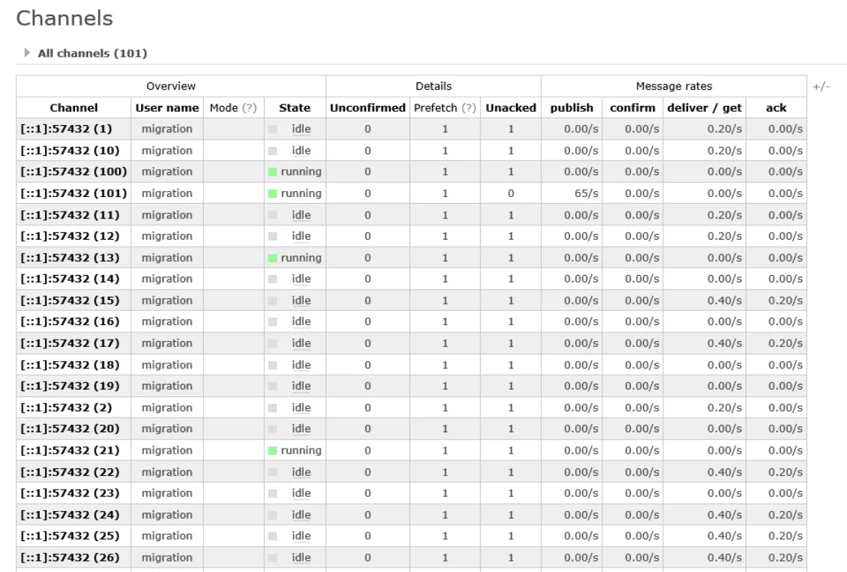This screenshot has width=847, height=572.
Task: Sort by deliver / get column header
Action: pyautogui.click(x=704, y=107)
